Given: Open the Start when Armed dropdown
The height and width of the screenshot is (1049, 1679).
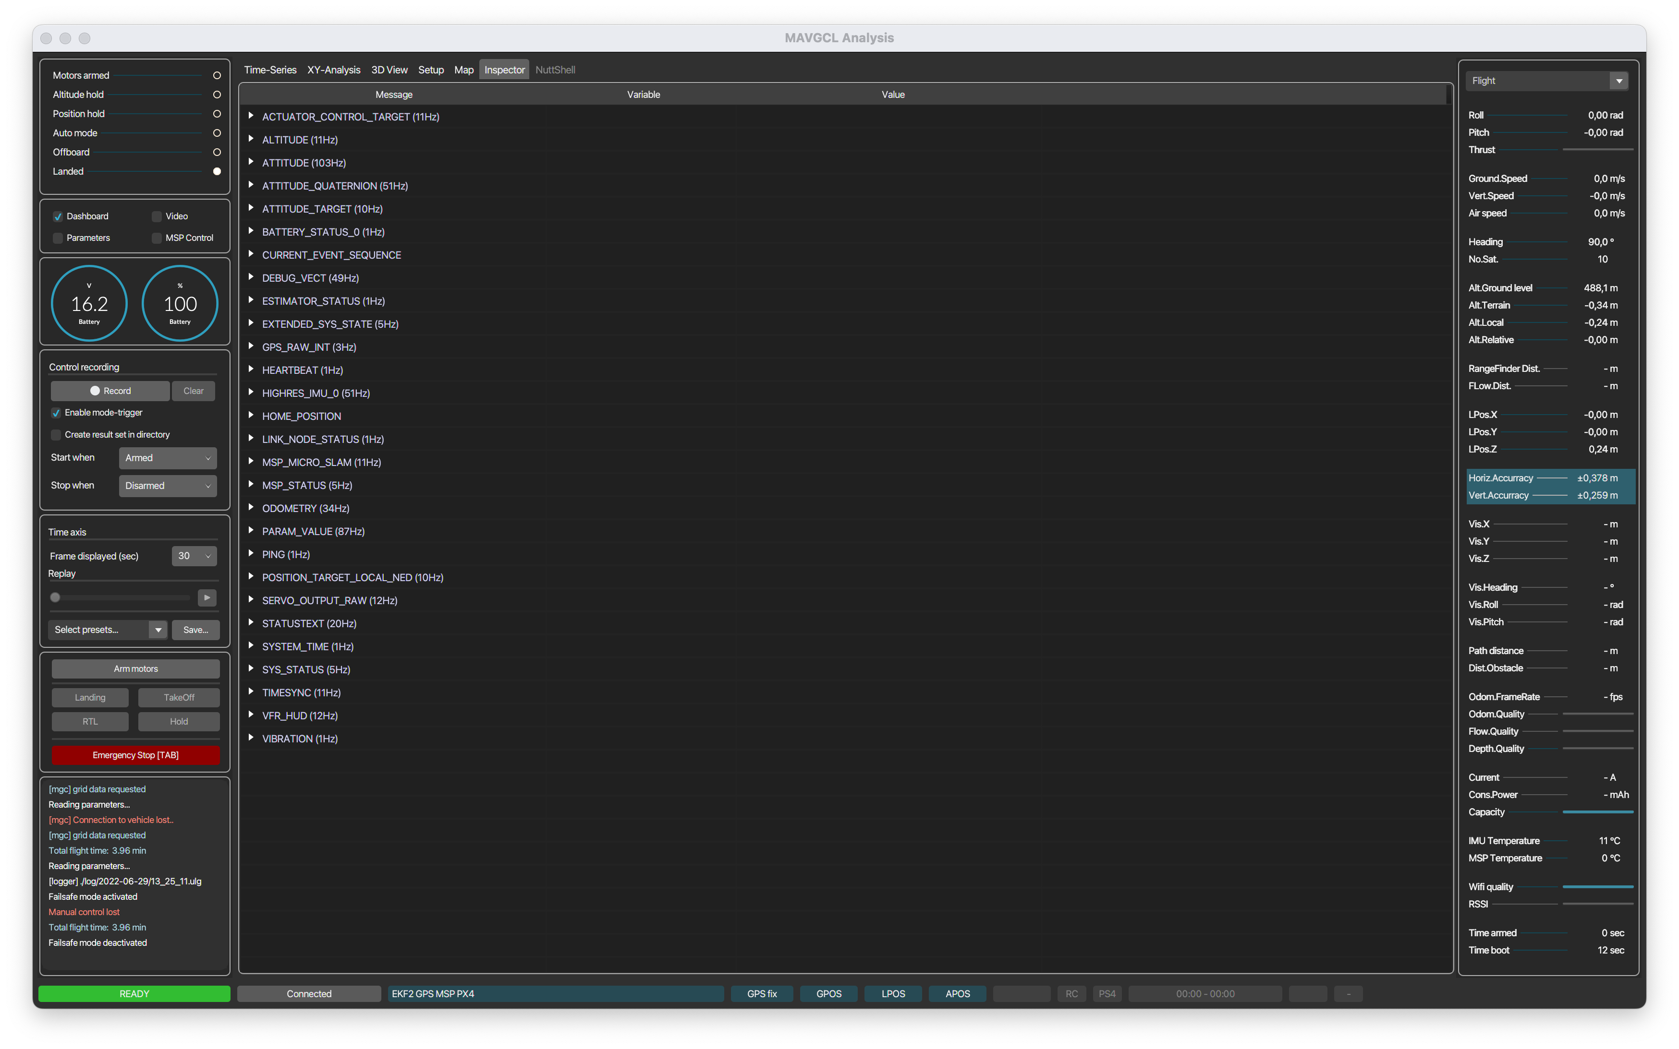Looking at the screenshot, I should pos(167,458).
